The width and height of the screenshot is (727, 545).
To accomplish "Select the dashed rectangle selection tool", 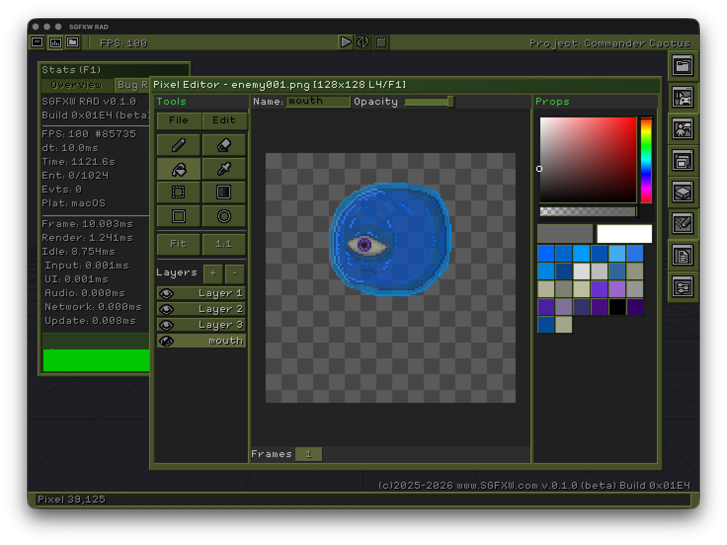I will [179, 192].
